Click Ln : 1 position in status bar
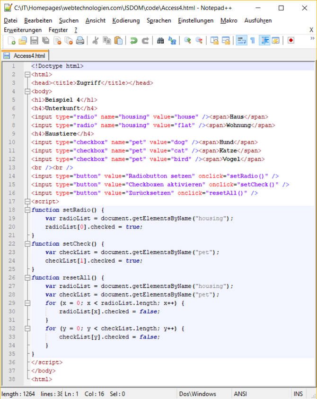The width and height of the screenshot is (317, 399). 71,394
